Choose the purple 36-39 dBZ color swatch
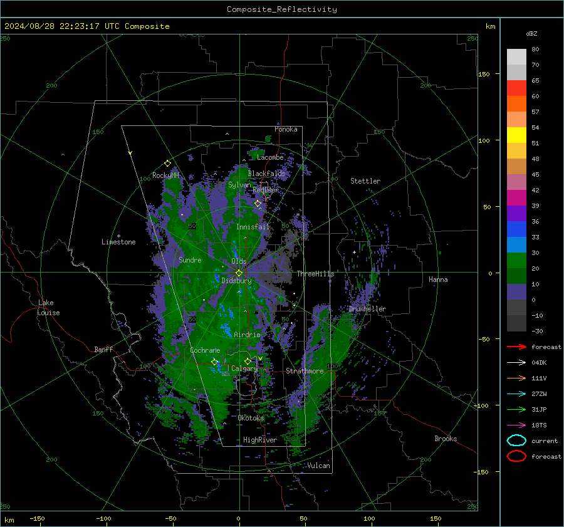564x527 pixels. (x=516, y=214)
